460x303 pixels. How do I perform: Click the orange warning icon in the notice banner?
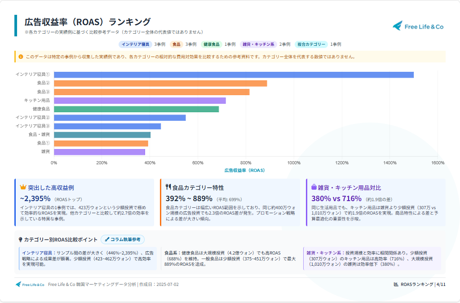point(21,57)
